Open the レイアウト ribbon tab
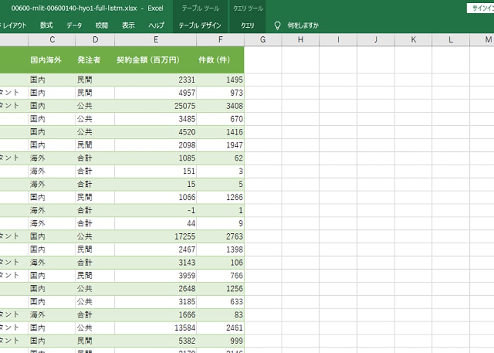Image resolution: width=494 pixels, height=353 pixels. [14, 25]
